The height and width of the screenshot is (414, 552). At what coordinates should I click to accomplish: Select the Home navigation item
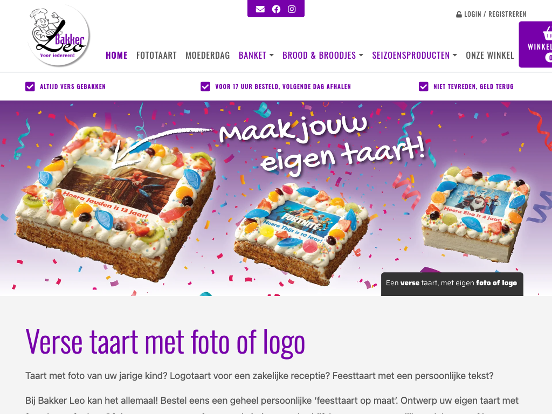pyautogui.click(x=116, y=56)
